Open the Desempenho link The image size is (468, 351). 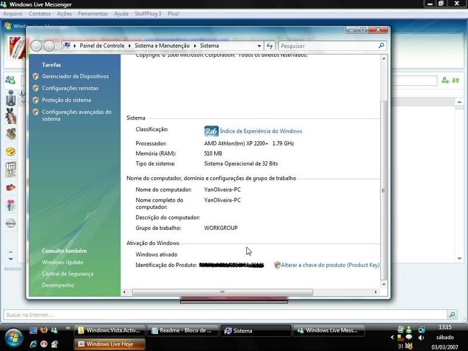tap(58, 285)
